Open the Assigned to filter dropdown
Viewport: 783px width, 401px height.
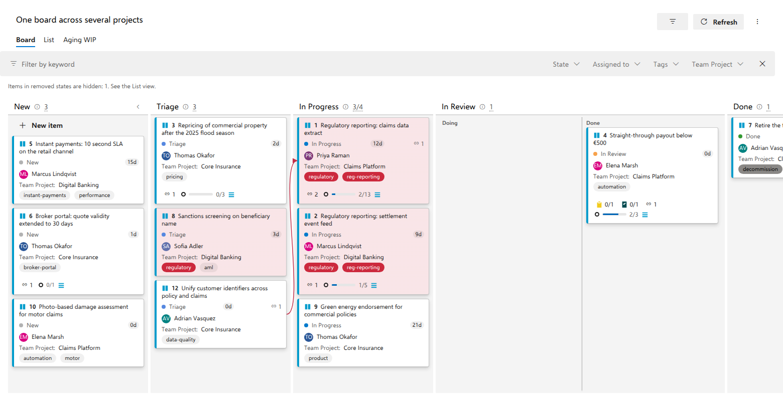[x=616, y=64]
